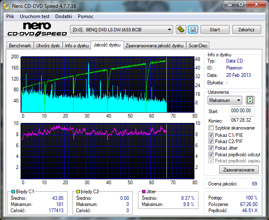Switch to the Benchmark tab
This screenshot has width=269, height=220.
pyautogui.click(x=20, y=46)
